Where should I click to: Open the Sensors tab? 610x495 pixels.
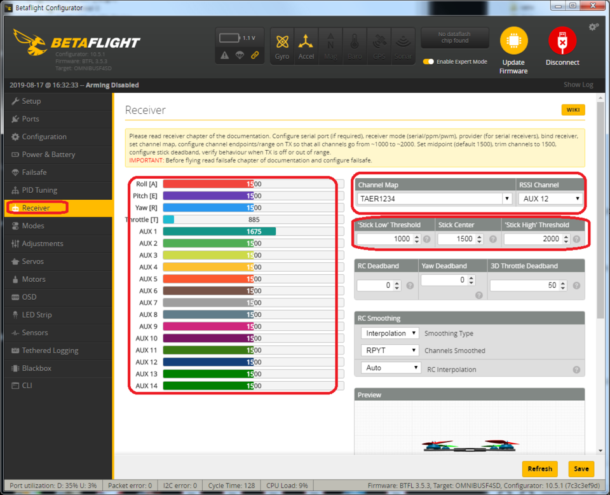point(58,333)
